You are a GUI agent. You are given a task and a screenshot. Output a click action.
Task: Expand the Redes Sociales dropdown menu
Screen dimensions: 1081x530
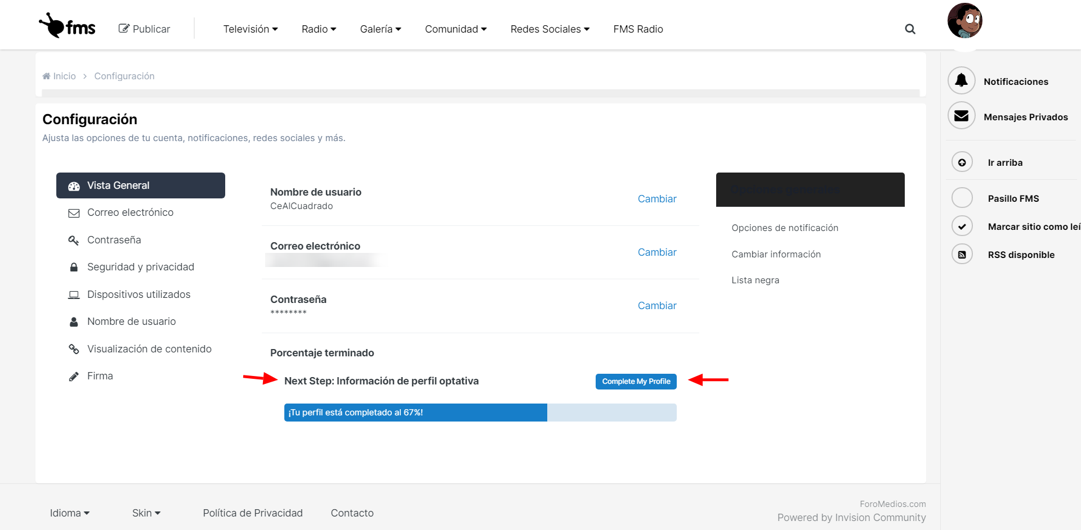tap(550, 29)
